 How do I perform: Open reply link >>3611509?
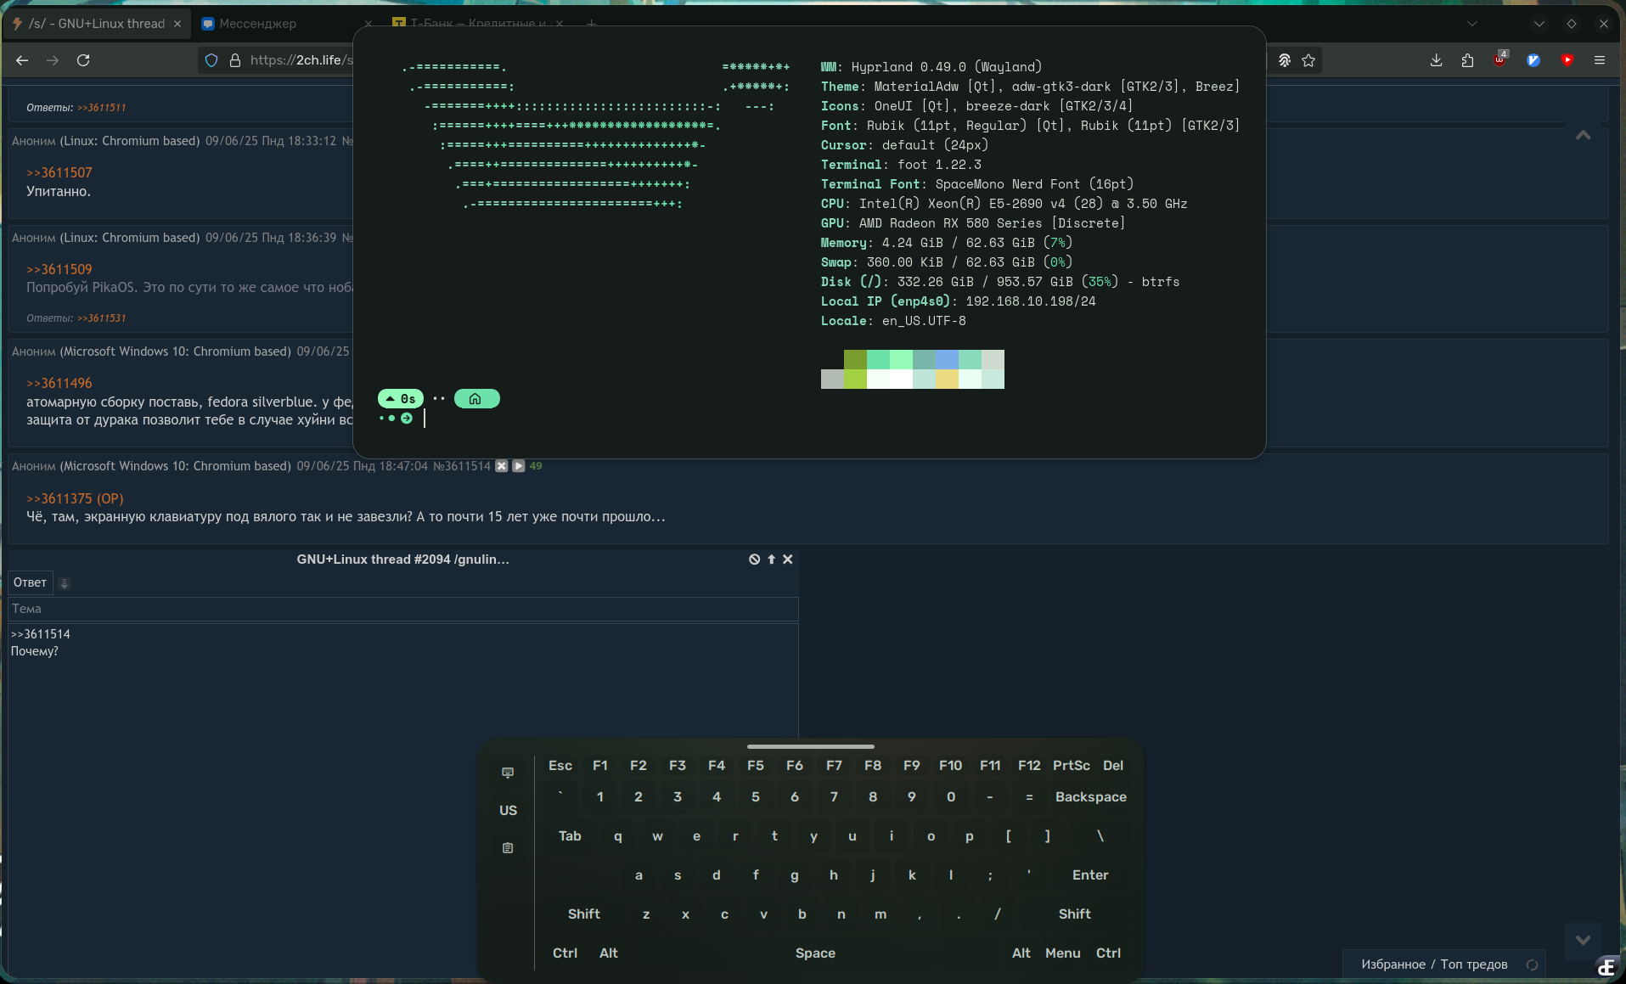click(59, 270)
